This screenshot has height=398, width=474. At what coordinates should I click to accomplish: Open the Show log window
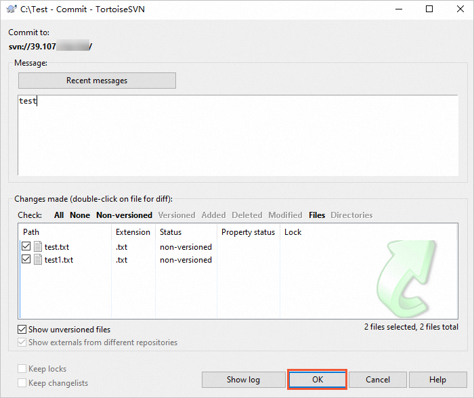243,380
